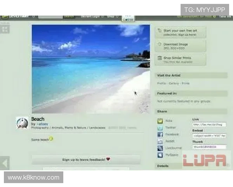
Task: Share the image via Twitter icon
Action: 160,127
